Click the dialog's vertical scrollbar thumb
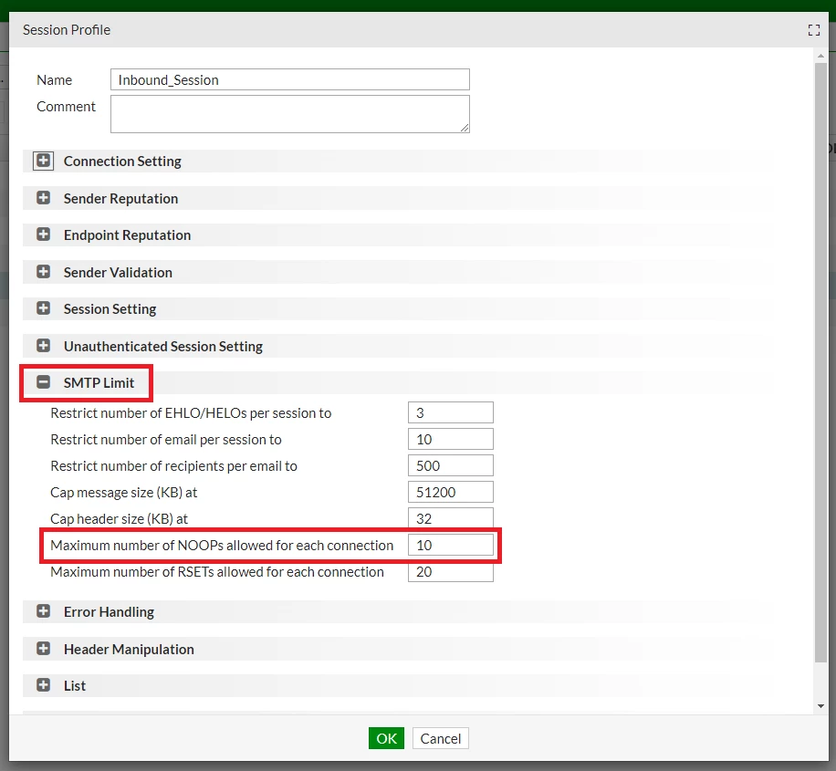 point(820,362)
